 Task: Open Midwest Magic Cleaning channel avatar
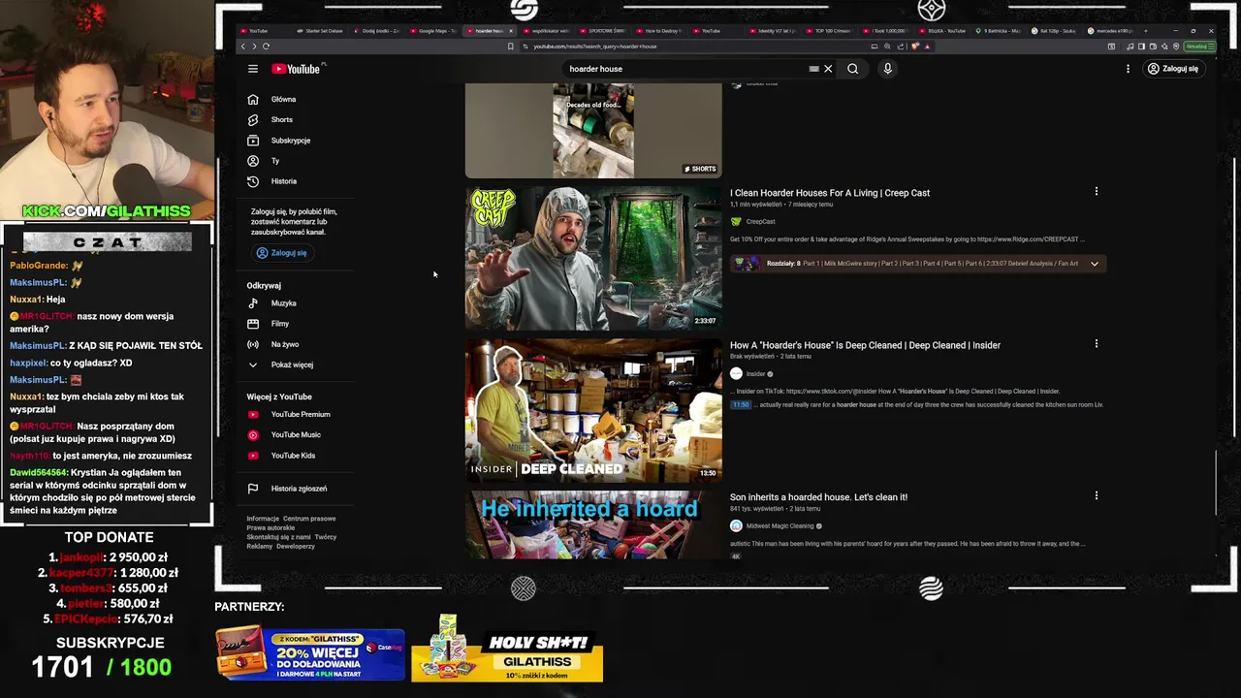point(736,525)
